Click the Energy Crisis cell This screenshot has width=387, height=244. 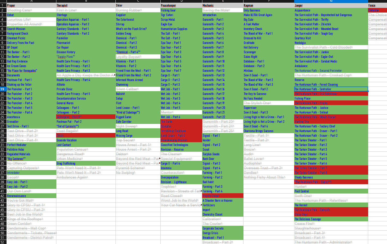click(x=223, y=233)
